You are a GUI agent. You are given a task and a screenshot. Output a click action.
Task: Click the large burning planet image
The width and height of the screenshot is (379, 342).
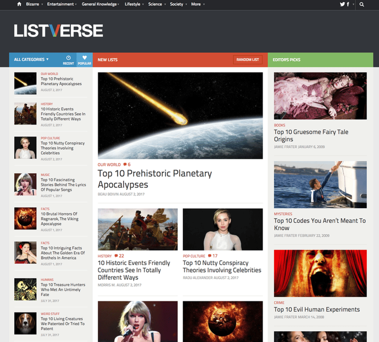[x=222, y=321]
